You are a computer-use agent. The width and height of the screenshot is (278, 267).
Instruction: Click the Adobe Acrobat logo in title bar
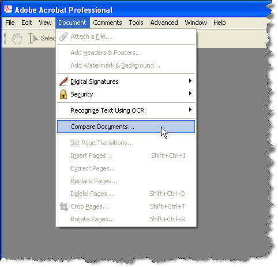[8, 9]
